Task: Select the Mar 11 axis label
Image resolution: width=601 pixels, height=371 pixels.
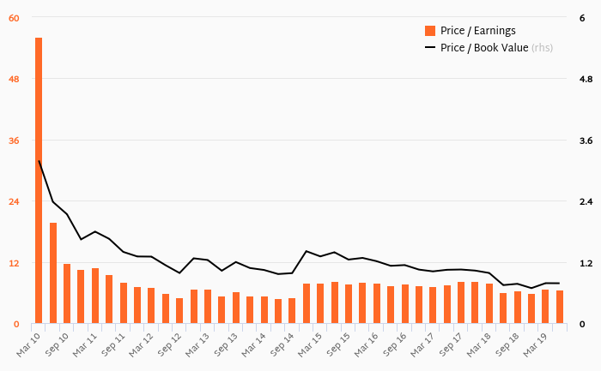Action: click(x=85, y=344)
